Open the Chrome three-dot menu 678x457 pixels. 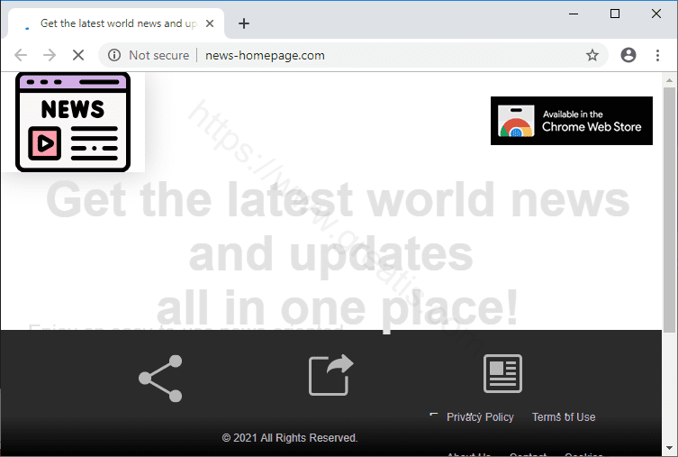(x=657, y=55)
